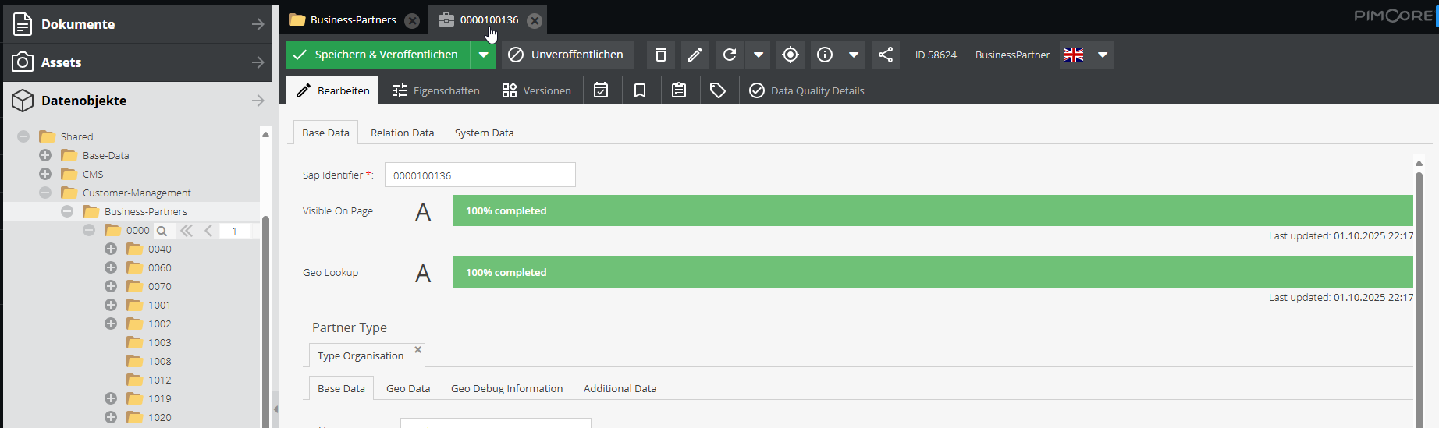Click the Unveröffentlichen button
The image size is (1439, 428).
(567, 55)
